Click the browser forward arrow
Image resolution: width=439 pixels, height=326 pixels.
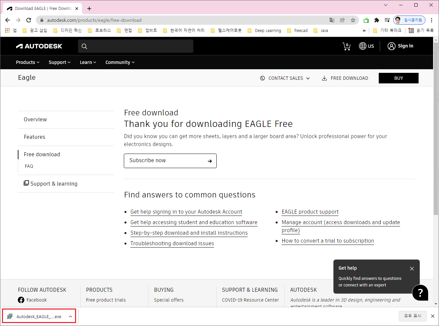(18, 20)
